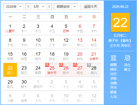Click the 休 badge on June 26

(61, 65)
